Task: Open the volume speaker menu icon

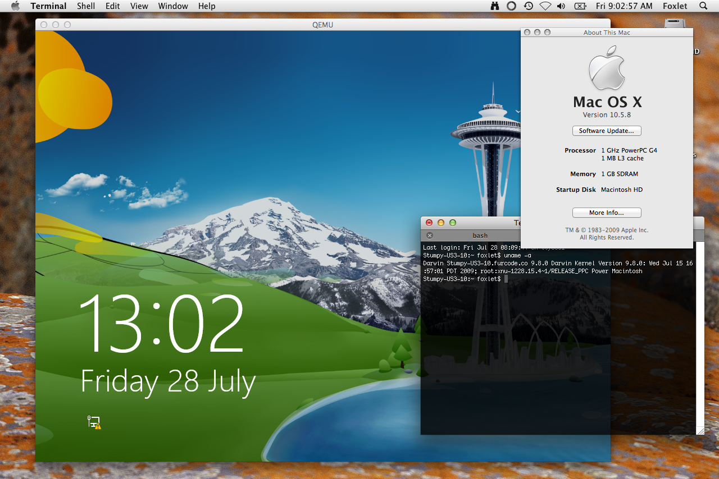Action: 561,6
